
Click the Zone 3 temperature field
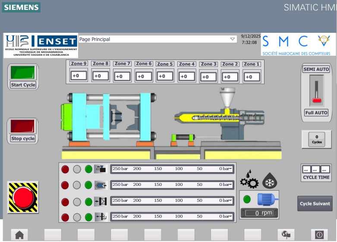[208, 77]
